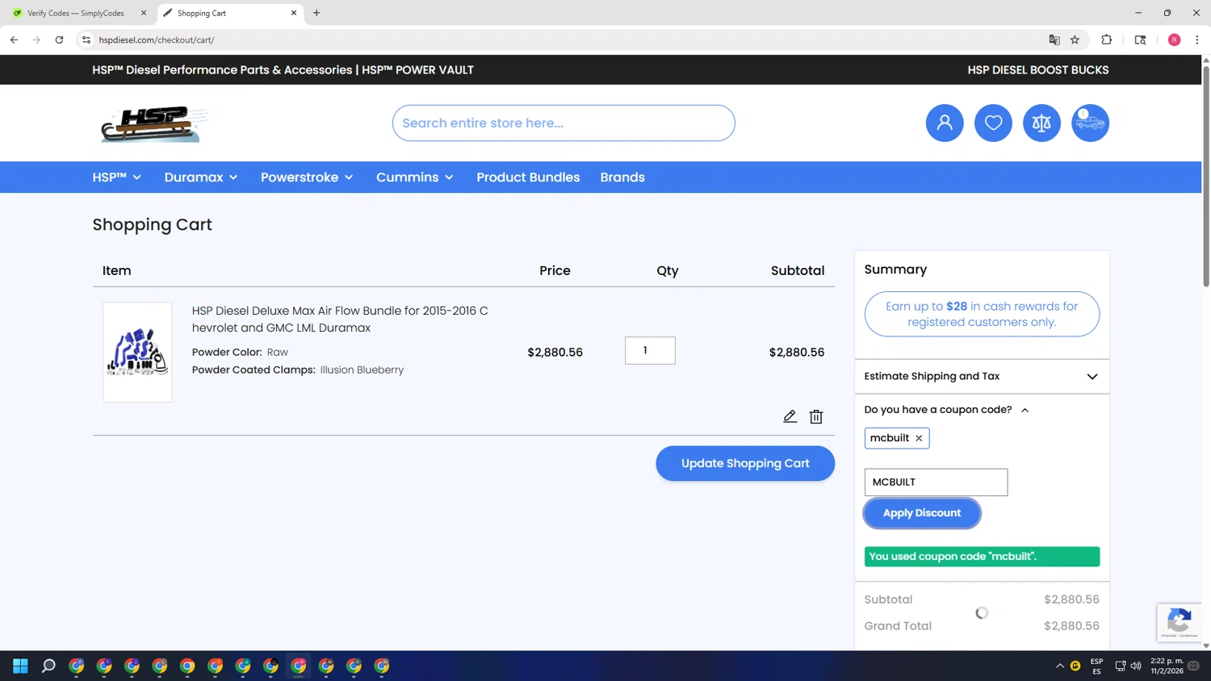Viewport: 1211px width, 681px height.
Task: Open the Chrome extensions puzzle icon
Action: coord(1106,40)
